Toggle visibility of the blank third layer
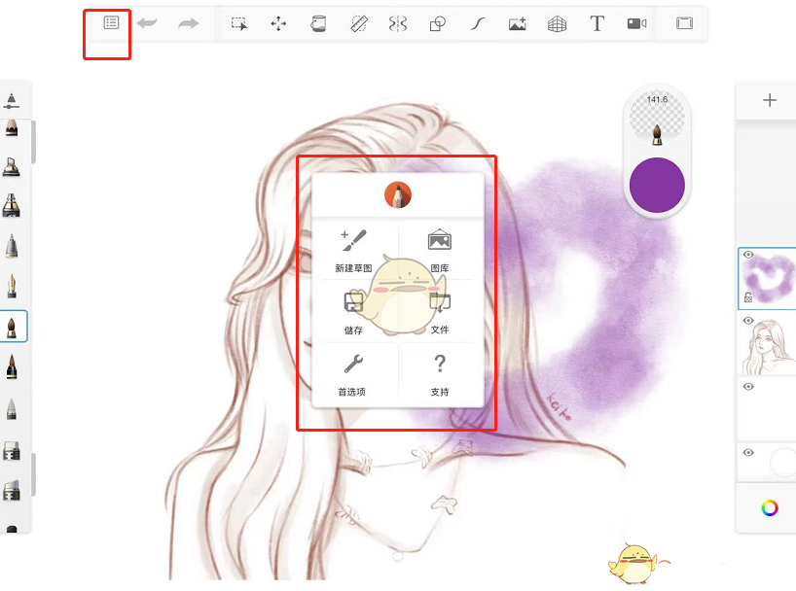Viewport: 796px width, 591px height. coord(748,387)
